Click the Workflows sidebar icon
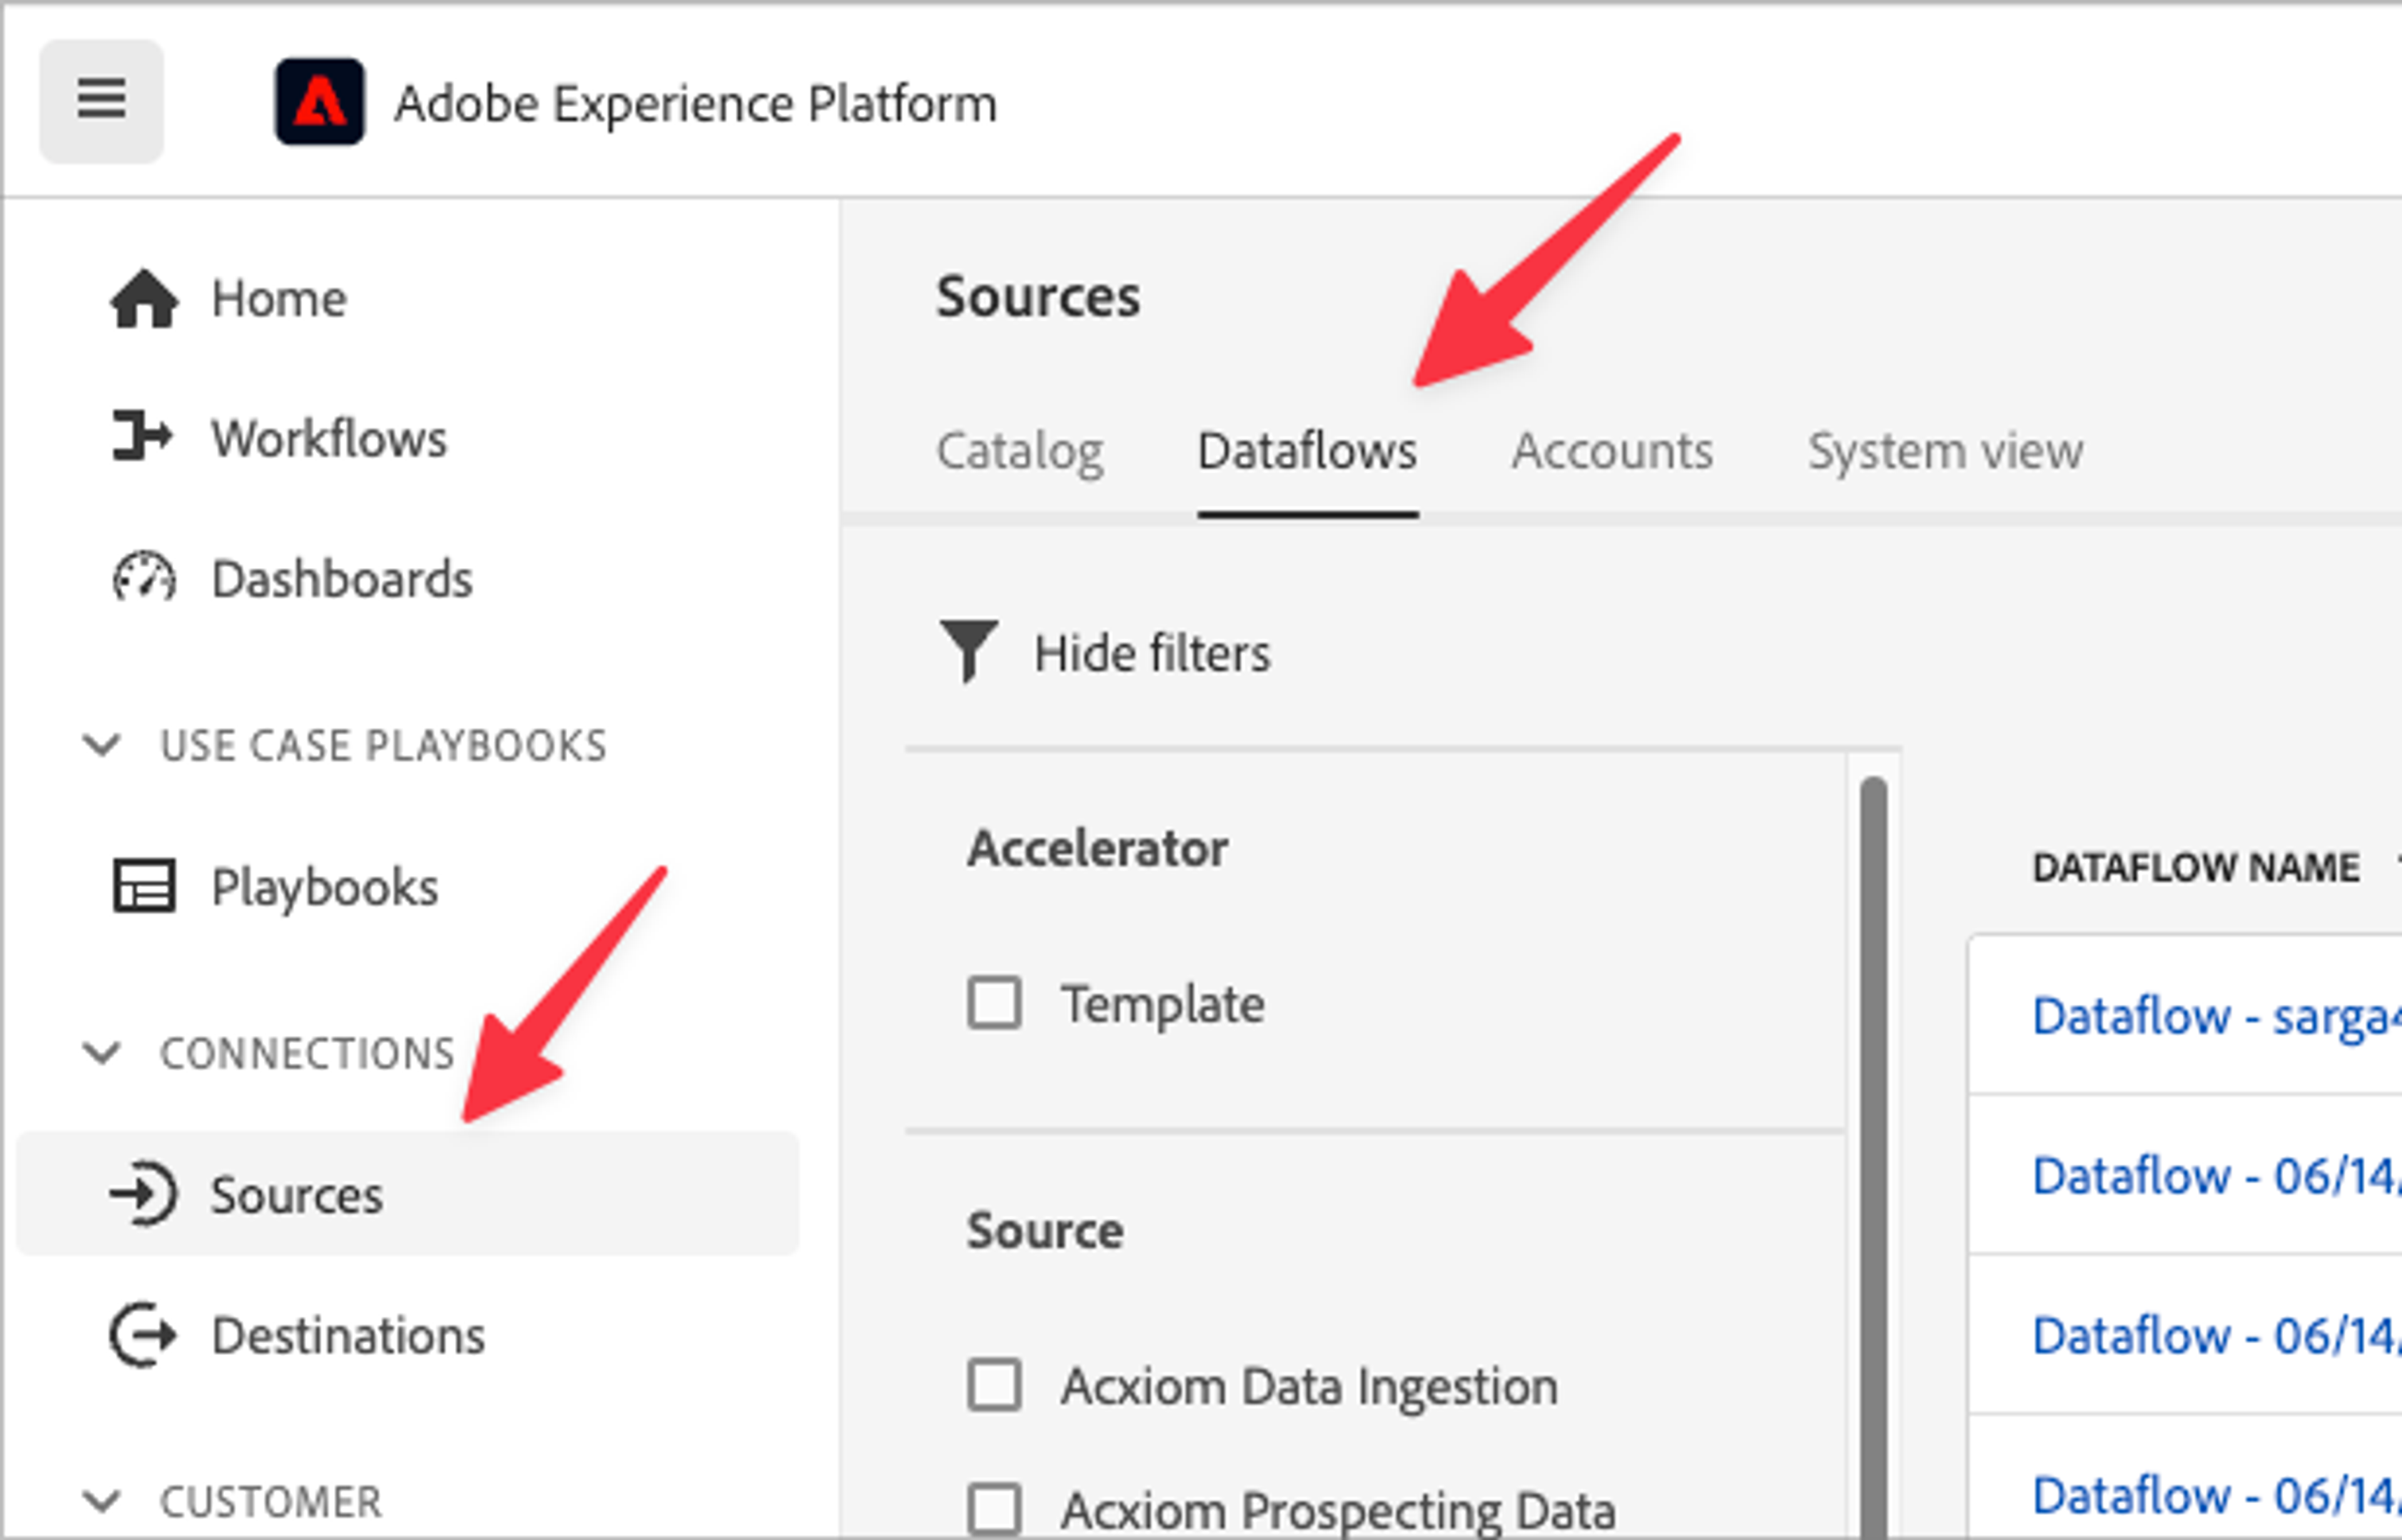Screen dimensions: 2402x1540 point(141,437)
